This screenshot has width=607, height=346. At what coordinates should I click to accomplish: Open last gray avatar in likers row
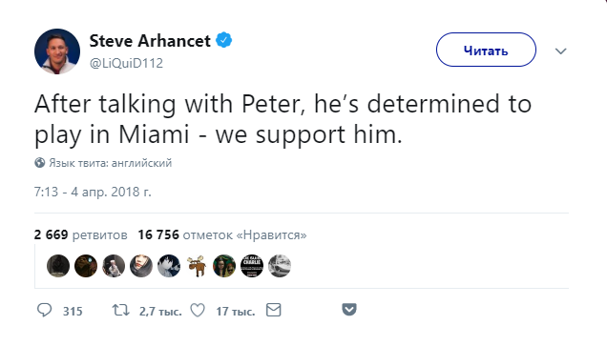pos(280,266)
